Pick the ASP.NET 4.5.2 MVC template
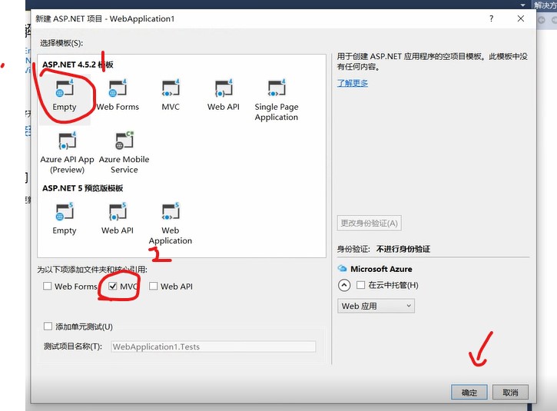This screenshot has width=557, height=411. tap(171, 95)
